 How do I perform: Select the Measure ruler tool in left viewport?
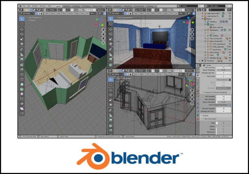(22, 54)
